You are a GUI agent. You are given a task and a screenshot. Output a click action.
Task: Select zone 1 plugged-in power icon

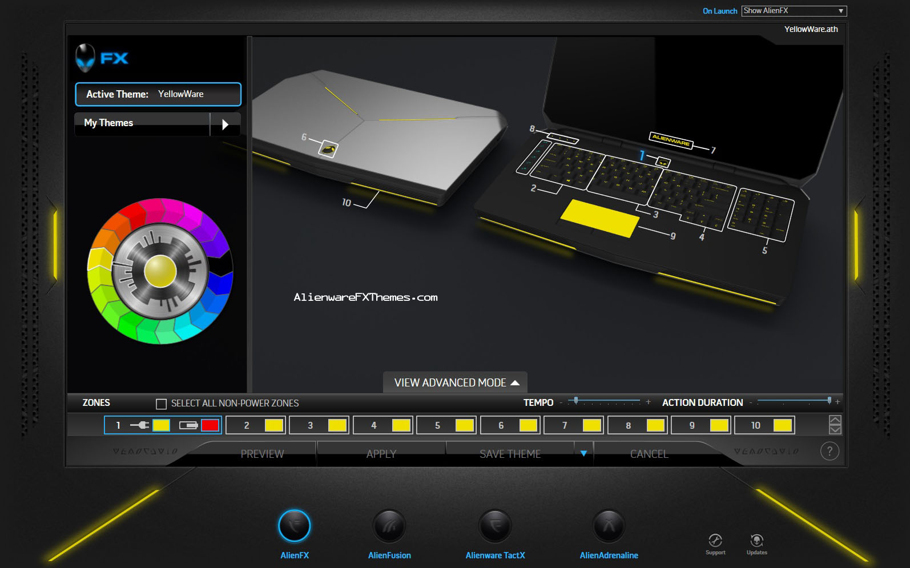pyautogui.click(x=139, y=425)
